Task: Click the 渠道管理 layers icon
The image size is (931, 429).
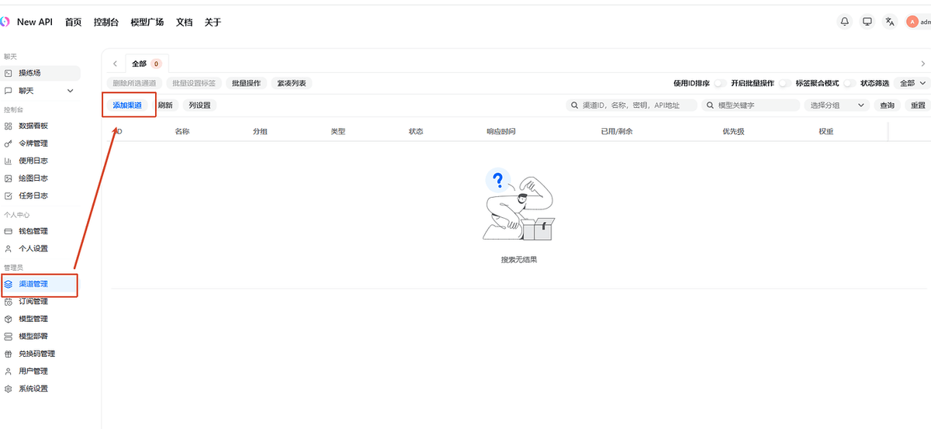Action: tap(9, 284)
